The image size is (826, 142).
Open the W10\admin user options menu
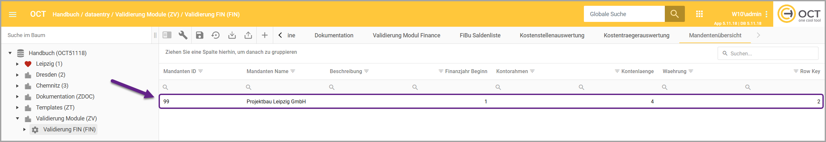click(766, 14)
